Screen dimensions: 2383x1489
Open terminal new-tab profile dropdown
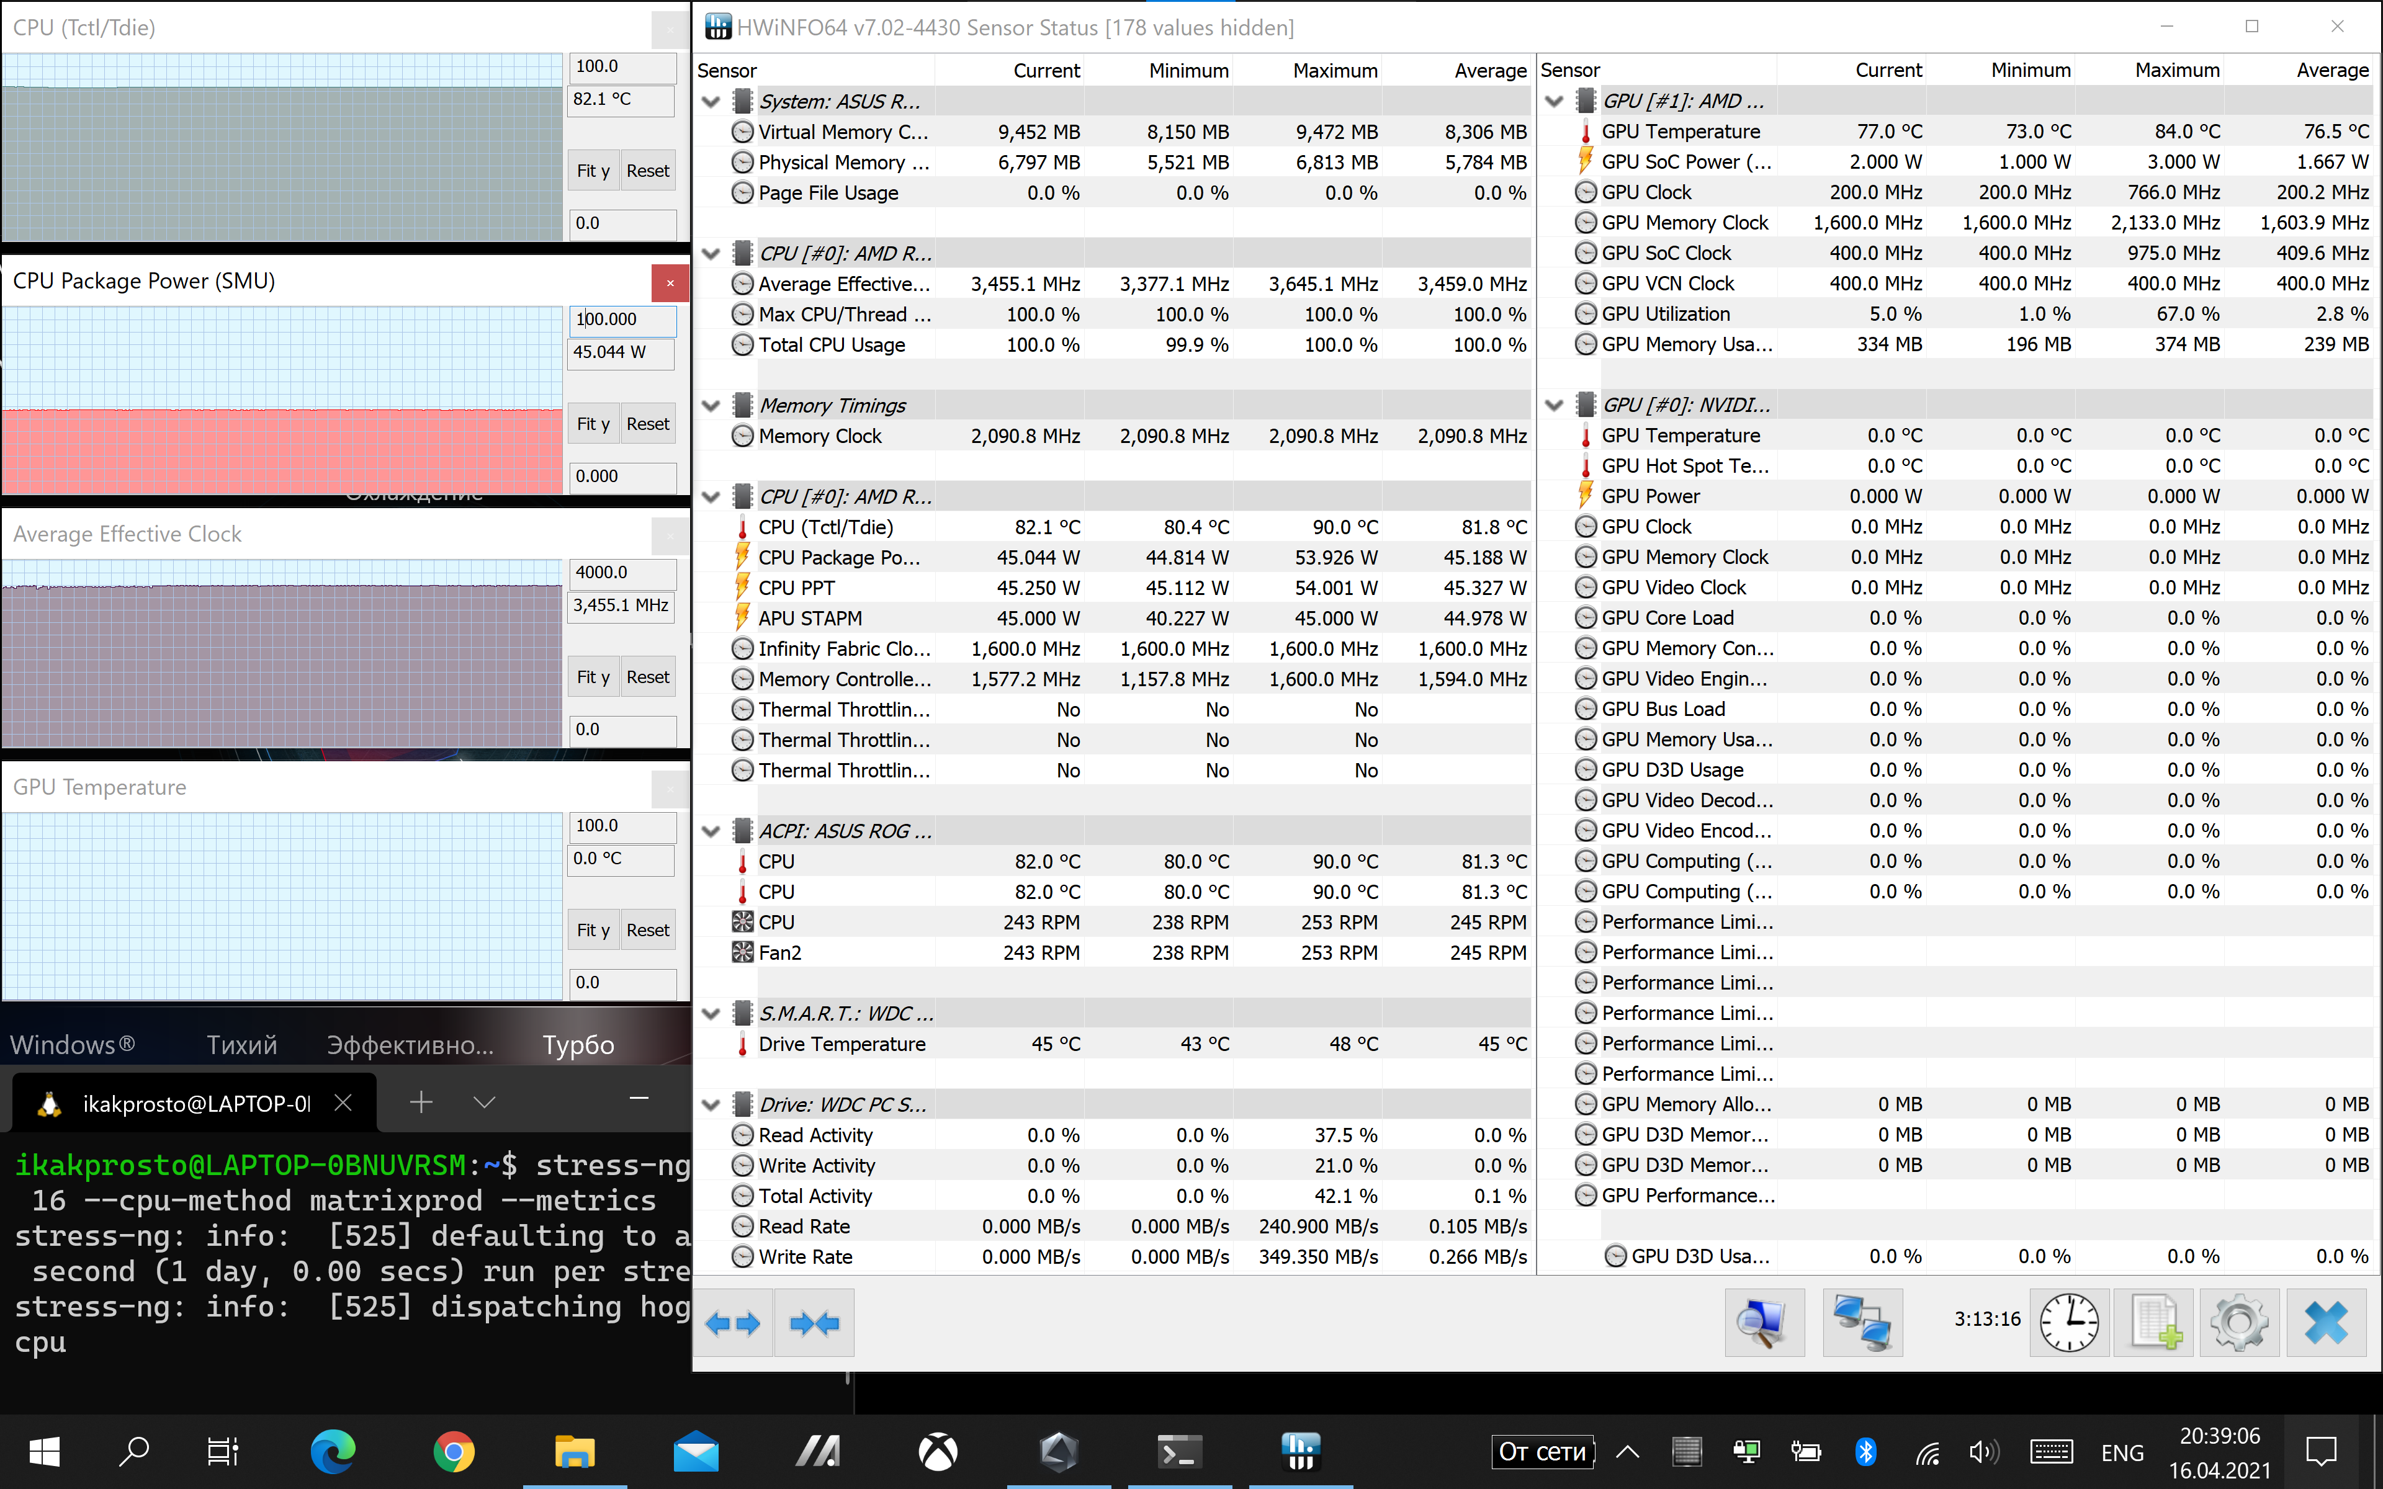pyautogui.click(x=483, y=1102)
